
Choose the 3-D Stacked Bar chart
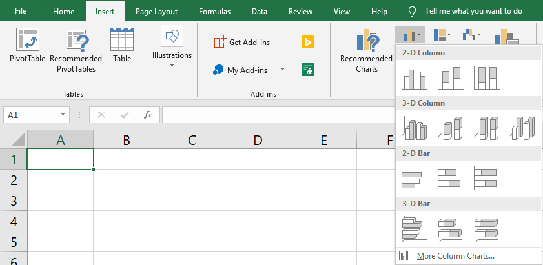point(450,228)
